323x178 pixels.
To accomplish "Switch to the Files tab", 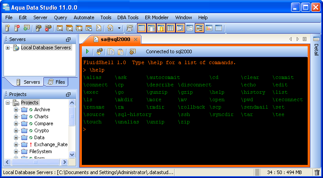I will (x=56, y=82).
